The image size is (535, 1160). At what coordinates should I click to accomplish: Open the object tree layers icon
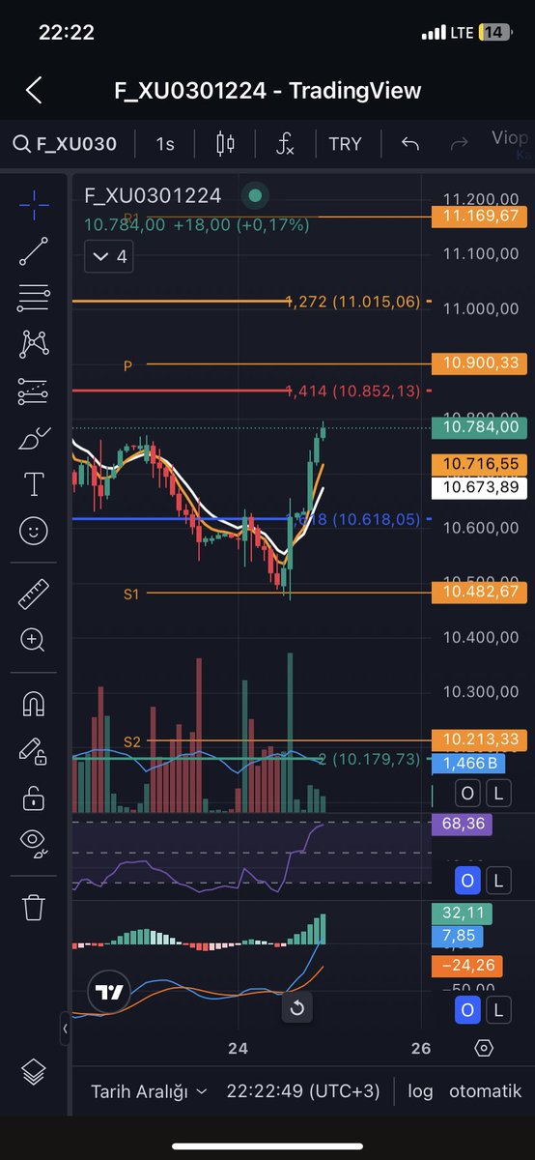pos(34,1072)
